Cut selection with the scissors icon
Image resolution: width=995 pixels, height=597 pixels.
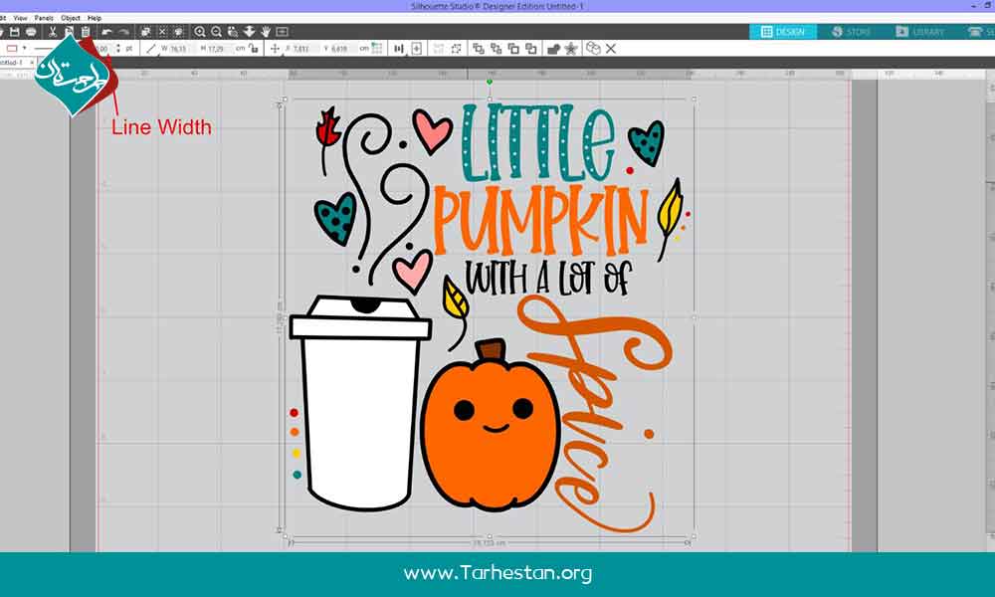(x=53, y=32)
